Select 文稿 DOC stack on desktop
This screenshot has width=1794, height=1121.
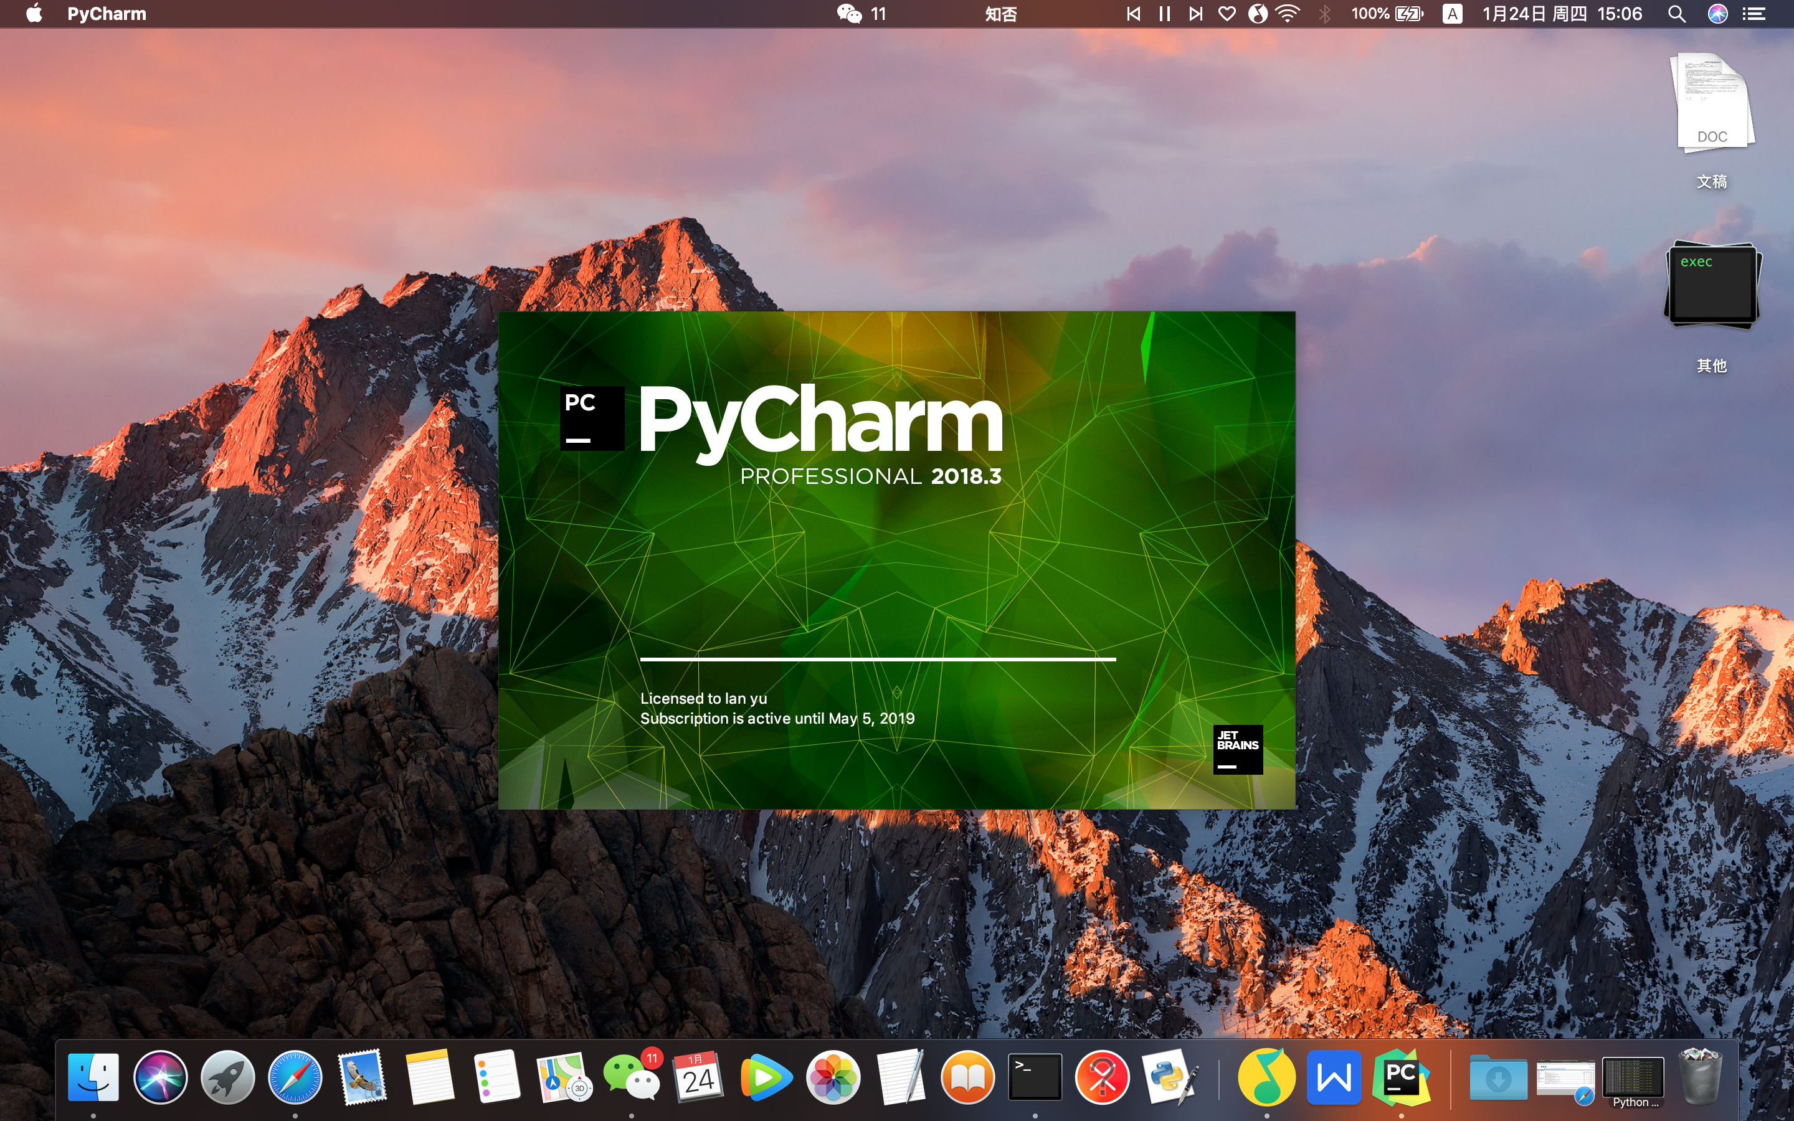(1712, 121)
